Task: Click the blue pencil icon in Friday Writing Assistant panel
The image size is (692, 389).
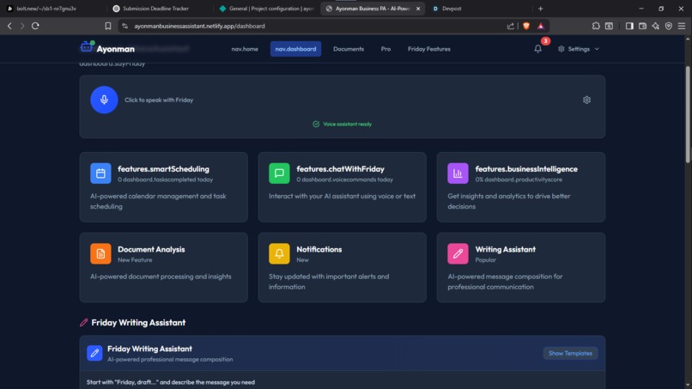Action: pos(94,353)
